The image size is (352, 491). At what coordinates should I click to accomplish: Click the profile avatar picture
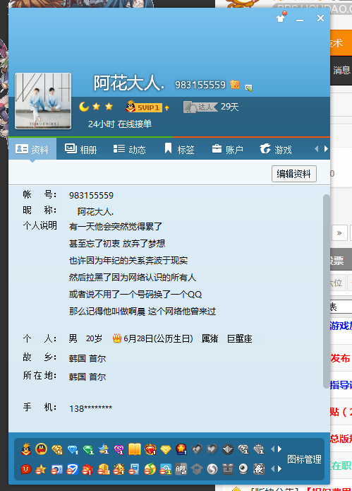pyautogui.click(x=43, y=101)
